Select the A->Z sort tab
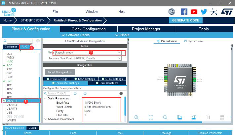235x135 pixels. pos(25,47)
